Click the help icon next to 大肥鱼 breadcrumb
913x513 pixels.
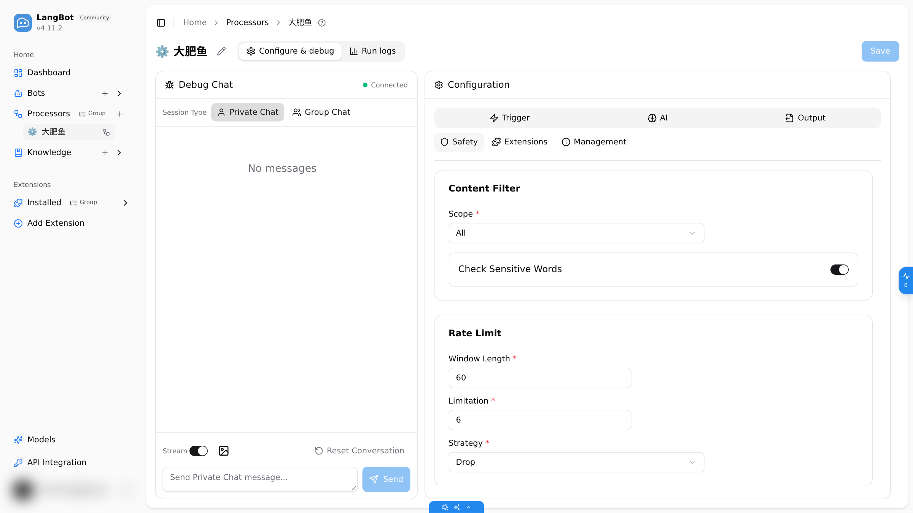click(x=322, y=23)
